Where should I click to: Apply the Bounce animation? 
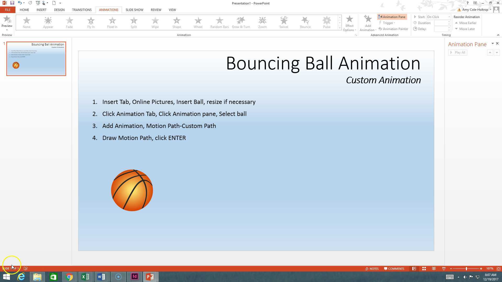point(305,22)
